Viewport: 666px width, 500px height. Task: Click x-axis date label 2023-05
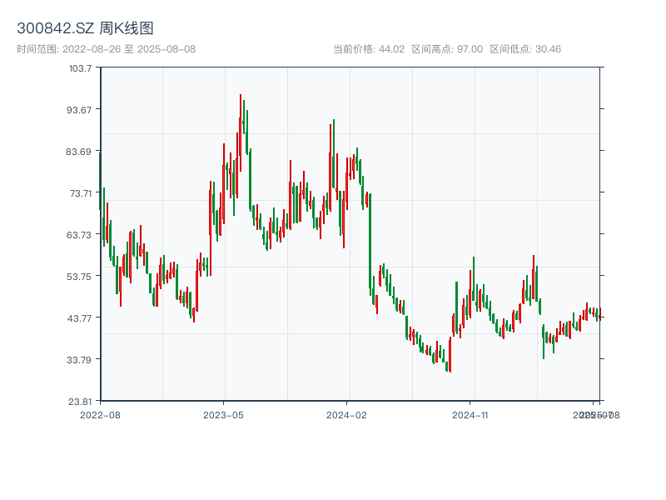(x=223, y=415)
